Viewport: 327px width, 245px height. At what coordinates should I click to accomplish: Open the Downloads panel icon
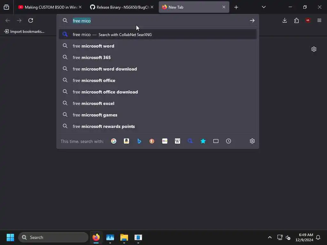click(x=285, y=20)
